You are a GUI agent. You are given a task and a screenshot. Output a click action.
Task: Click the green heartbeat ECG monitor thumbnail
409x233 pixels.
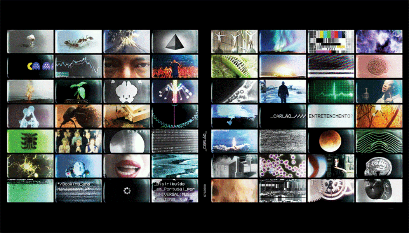click(x=331, y=91)
